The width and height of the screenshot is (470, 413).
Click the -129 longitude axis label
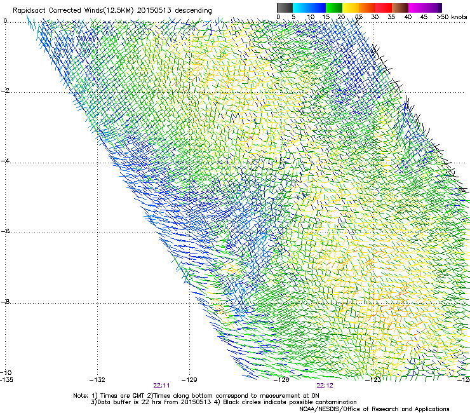(x=189, y=380)
